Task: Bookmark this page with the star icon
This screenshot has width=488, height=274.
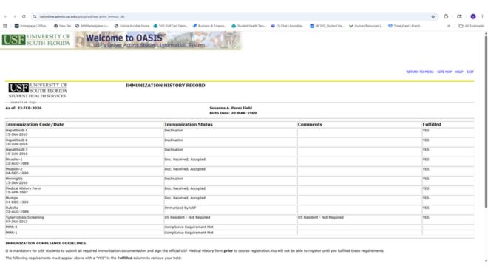Action: tap(433, 16)
